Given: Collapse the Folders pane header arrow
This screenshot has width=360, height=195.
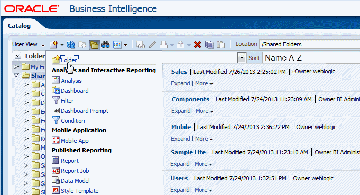Looking at the screenshot, I should [18, 56].
